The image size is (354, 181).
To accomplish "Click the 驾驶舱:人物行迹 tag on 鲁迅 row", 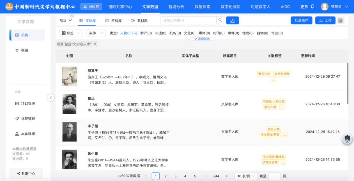I will coord(274,101).
